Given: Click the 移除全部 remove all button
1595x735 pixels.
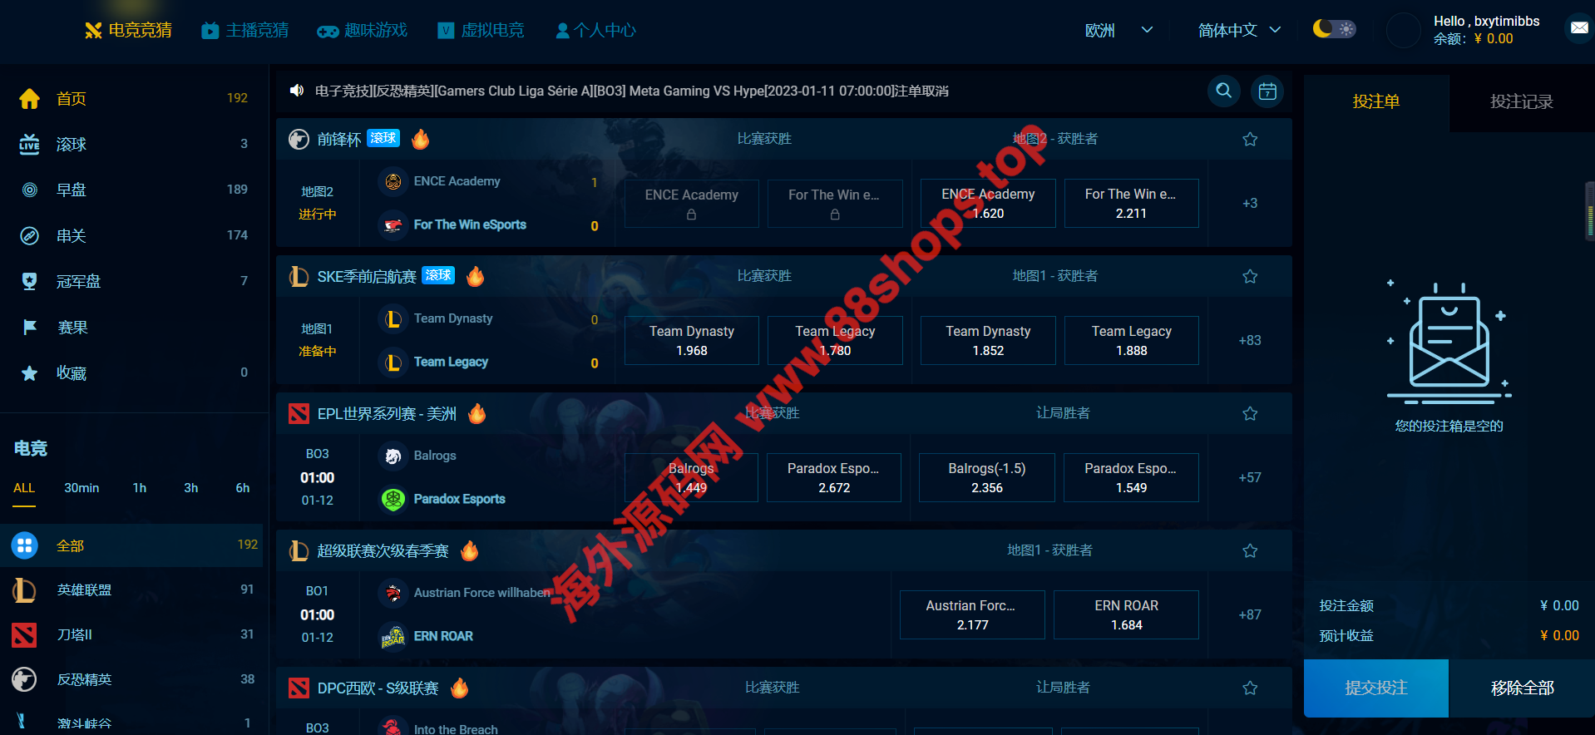Looking at the screenshot, I should (x=1521, y=688).
